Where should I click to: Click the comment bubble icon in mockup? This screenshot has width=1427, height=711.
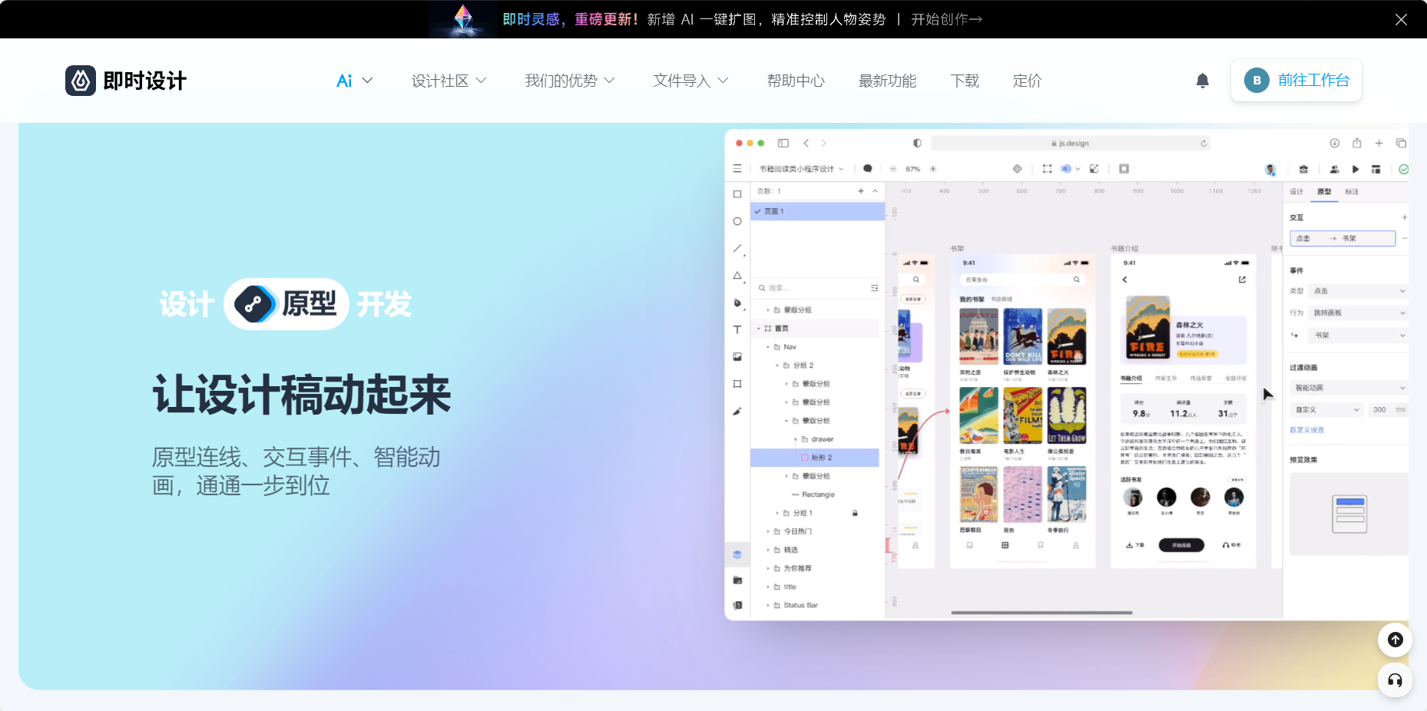(x=868, y=168)
